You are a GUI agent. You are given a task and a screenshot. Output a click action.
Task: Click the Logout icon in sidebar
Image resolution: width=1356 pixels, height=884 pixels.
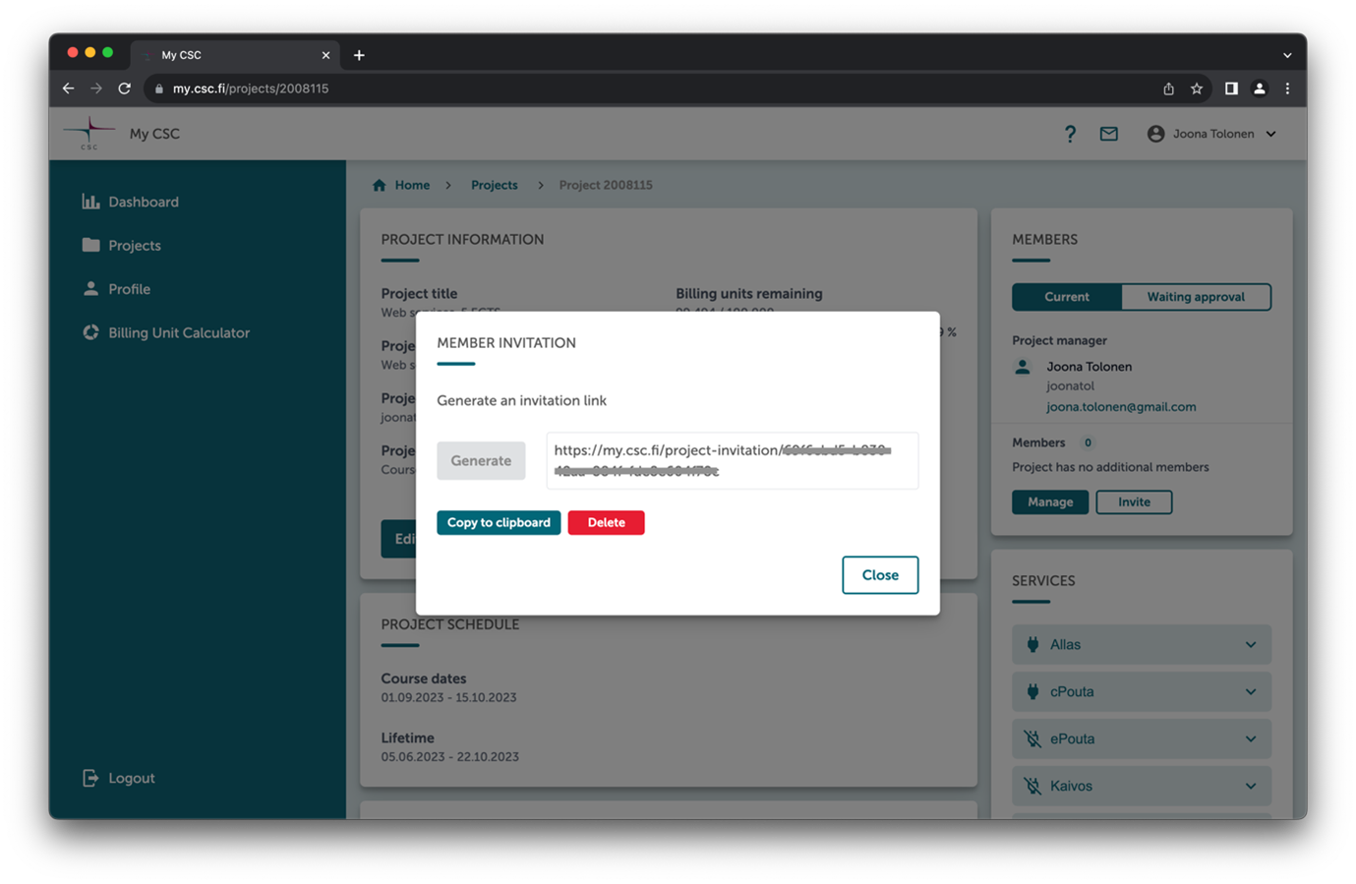[x=90, y=778]
